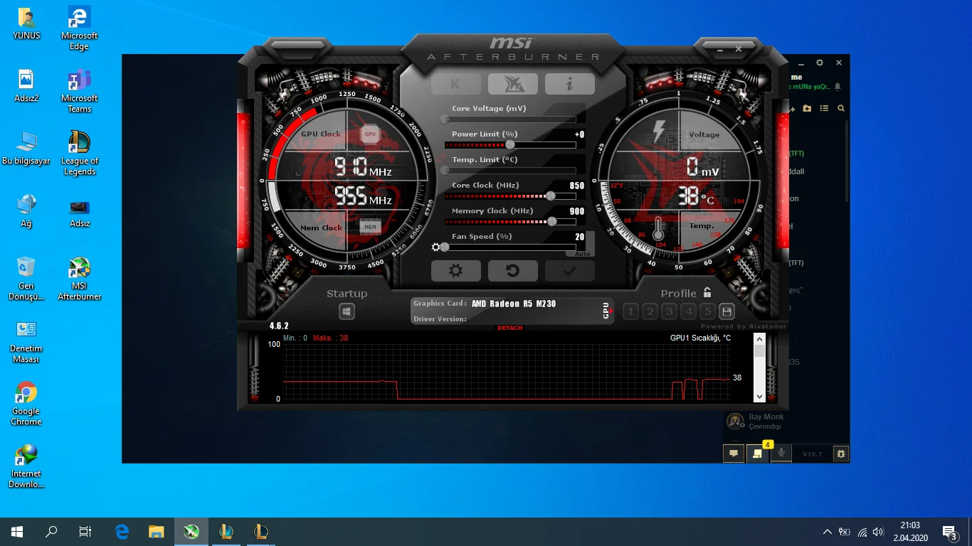The width and height of the screenshot is (972, 546).
Task: Click the GPU1 Sıcaklığı graph label
Action: pyautogui.click(x=700, y=338)
